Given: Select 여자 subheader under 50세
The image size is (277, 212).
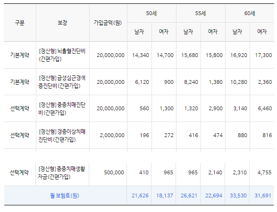Looking at the screenshot, I should 164,32.
